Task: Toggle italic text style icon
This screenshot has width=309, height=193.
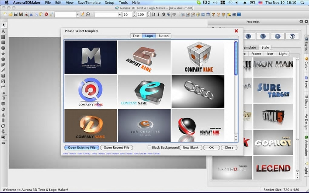Action: point(158,14)
